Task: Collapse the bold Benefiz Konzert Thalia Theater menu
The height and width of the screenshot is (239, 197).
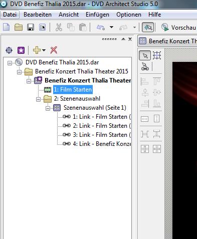Action: point(29,81)
